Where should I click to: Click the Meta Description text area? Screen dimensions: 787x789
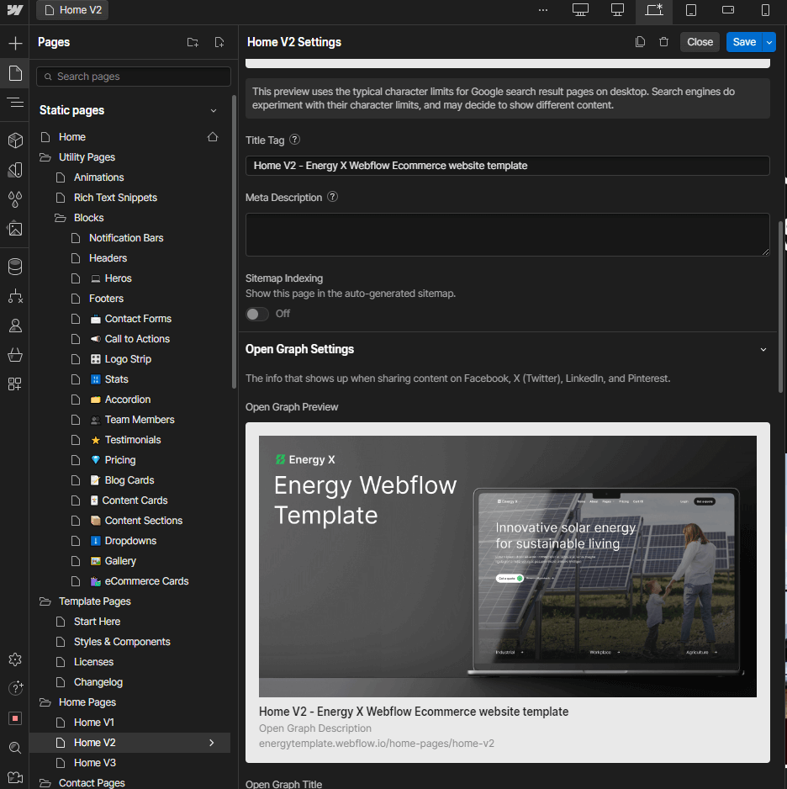click(x=507, y=235)
